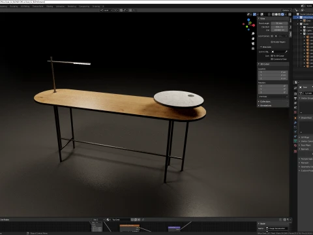Select rendered viewport shading
The height and width of the screenshot is (235, 313).
(282, 14)
